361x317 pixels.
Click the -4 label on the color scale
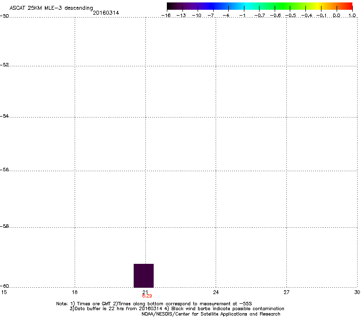pyautogui.click(x=226, y=16)
